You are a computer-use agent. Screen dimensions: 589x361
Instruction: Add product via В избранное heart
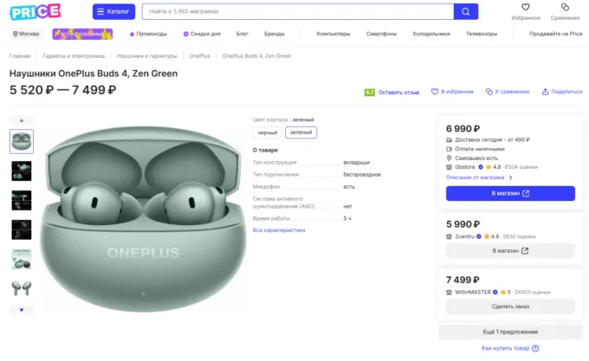pyautogui.click(x=435, y=92)
